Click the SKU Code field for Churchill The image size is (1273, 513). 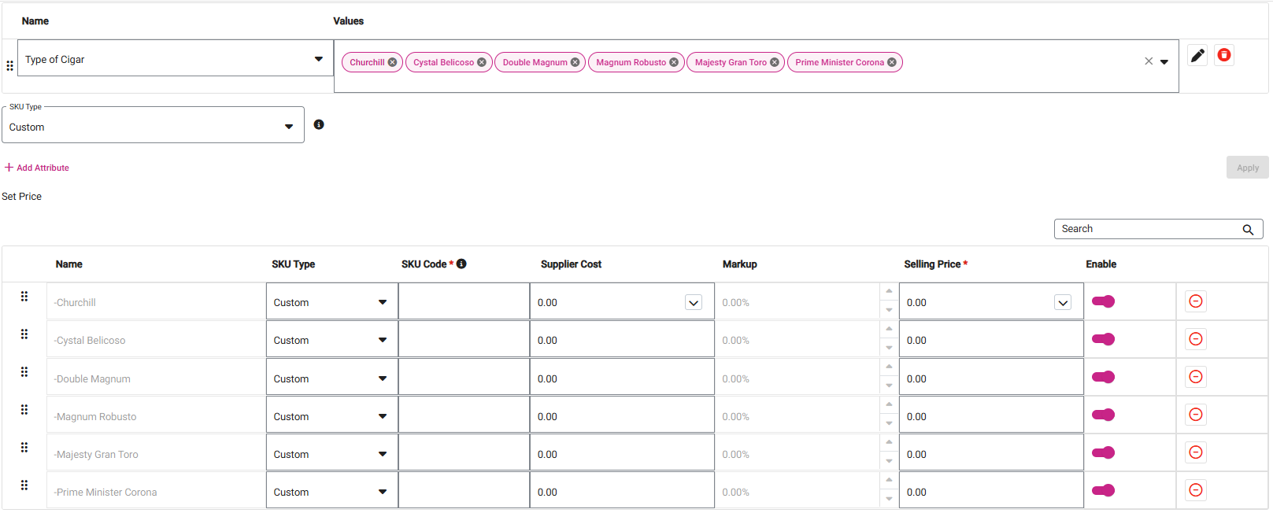tap(464, 302)
